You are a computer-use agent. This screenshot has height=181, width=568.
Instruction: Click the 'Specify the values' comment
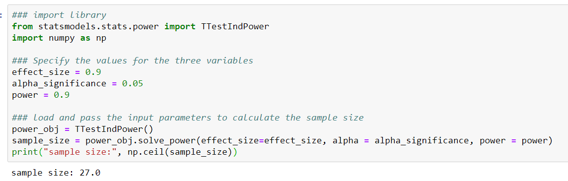click(133, 61)
